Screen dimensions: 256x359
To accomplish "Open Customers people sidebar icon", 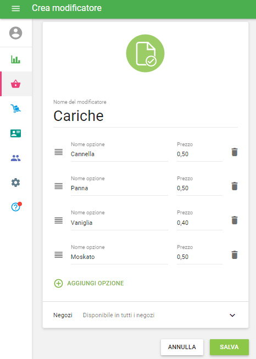I will click(15, 158).
